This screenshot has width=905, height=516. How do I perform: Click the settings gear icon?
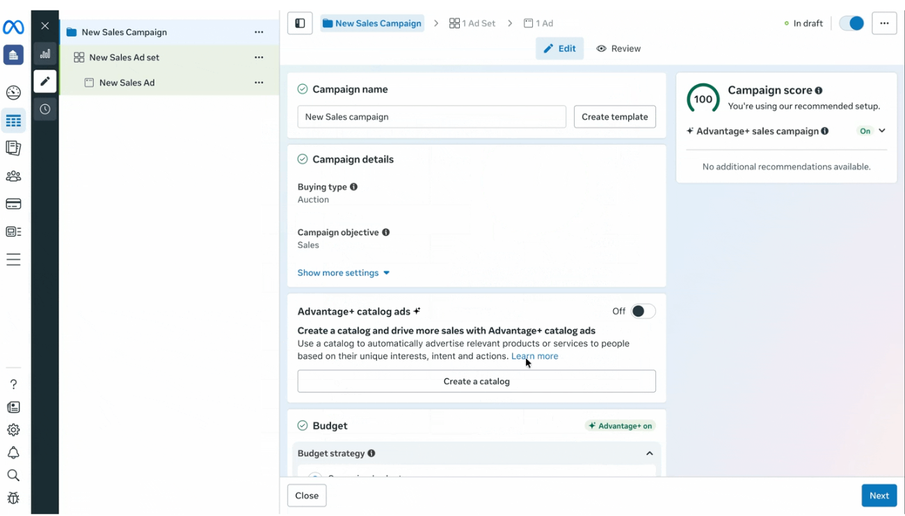13,430
